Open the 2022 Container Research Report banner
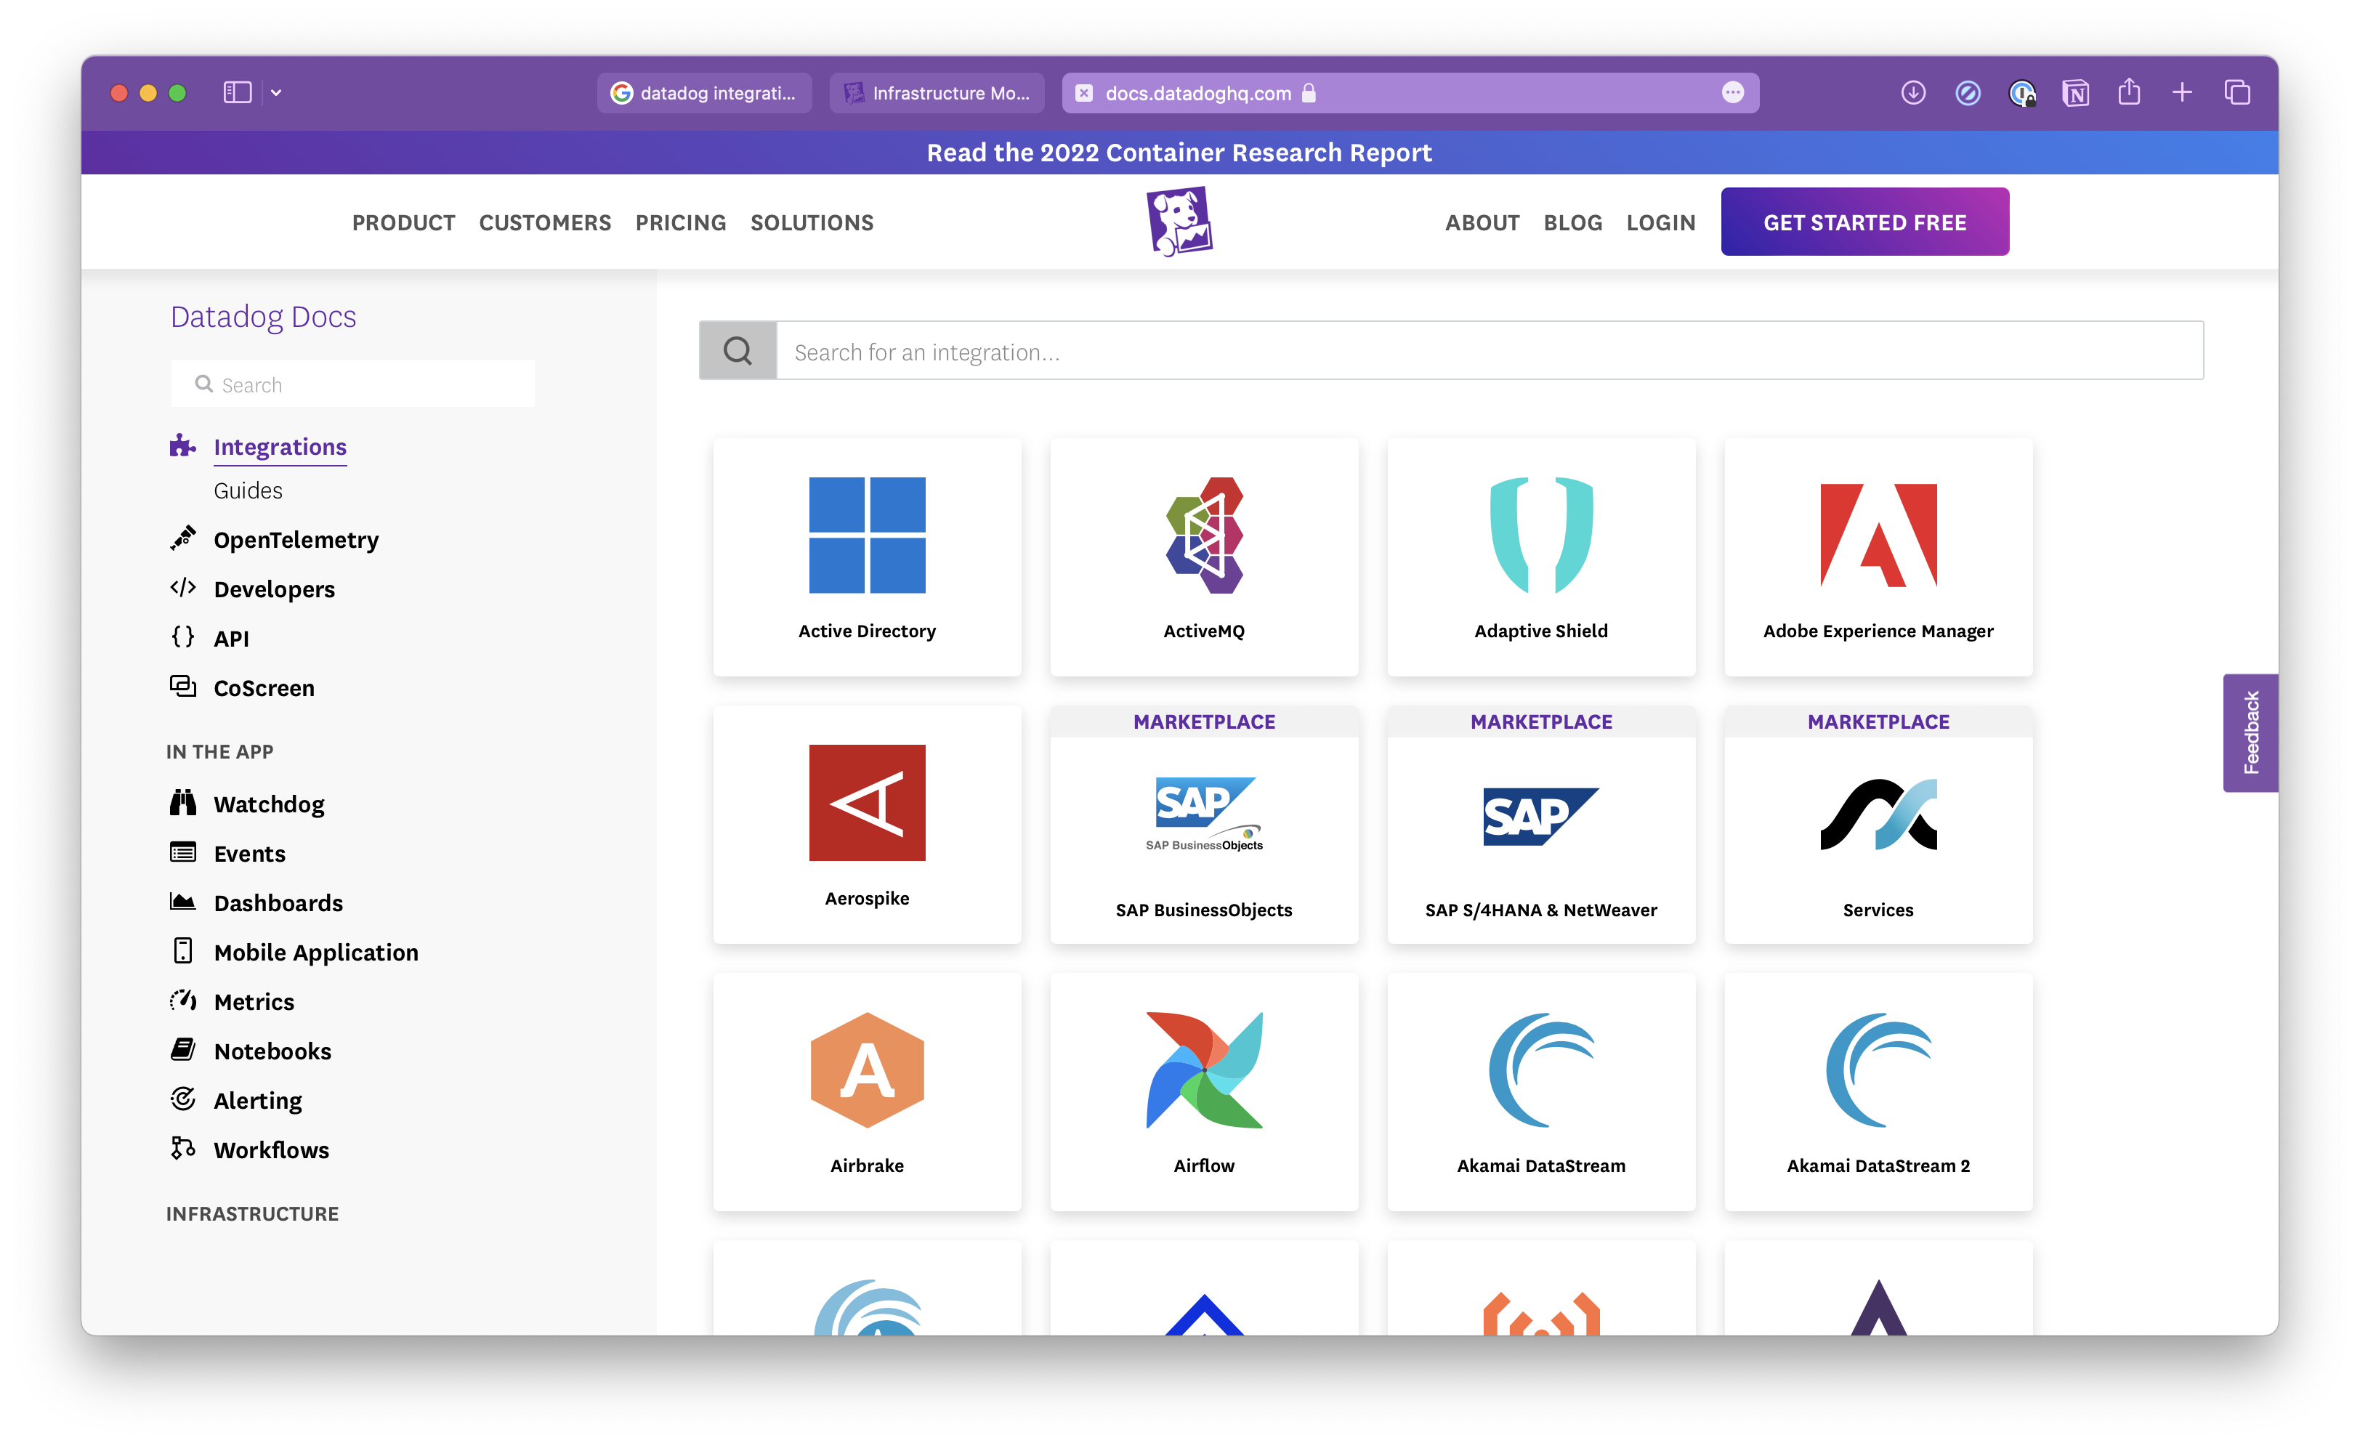The width and height of the screenshot is (2360, 1443). pyautogui.click(x=1179, y=153)
